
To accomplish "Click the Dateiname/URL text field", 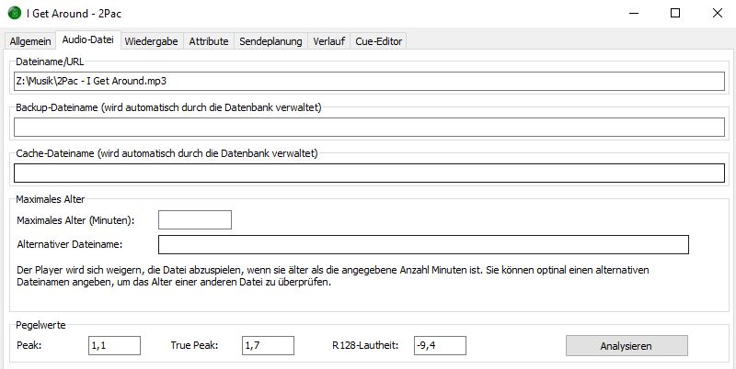I will click(370, 81).
